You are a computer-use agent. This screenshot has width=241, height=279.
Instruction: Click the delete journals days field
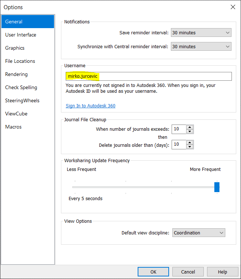pos(179,145)
